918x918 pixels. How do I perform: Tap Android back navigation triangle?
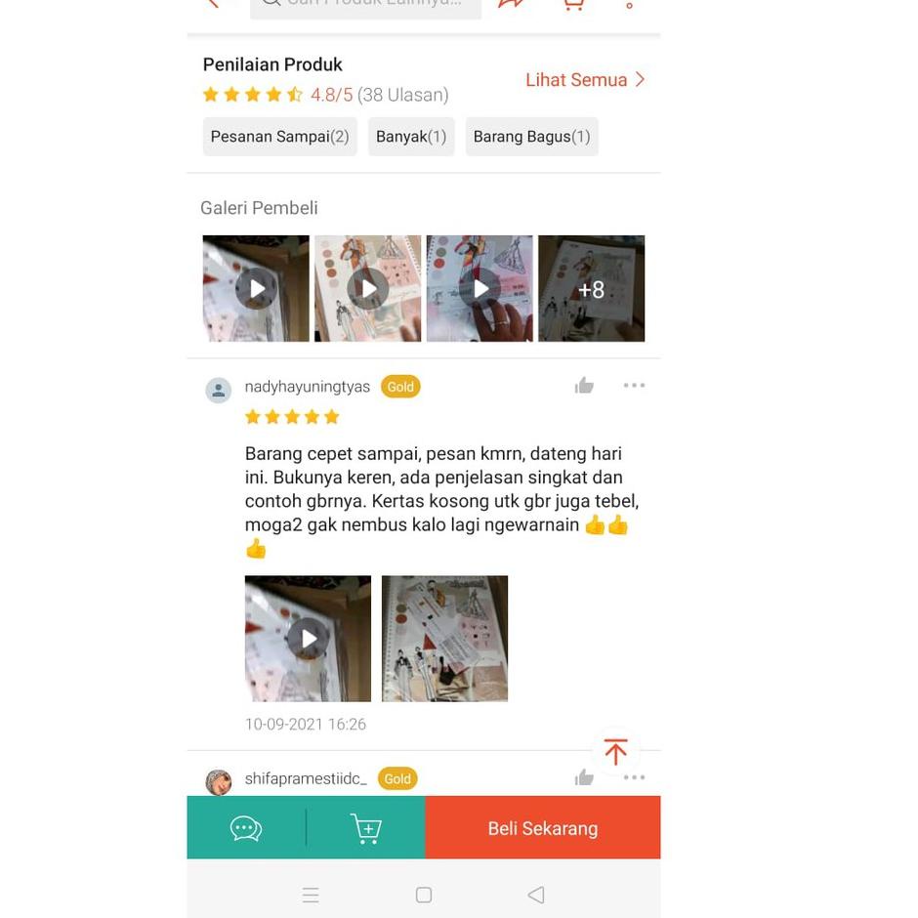(536, 895)
